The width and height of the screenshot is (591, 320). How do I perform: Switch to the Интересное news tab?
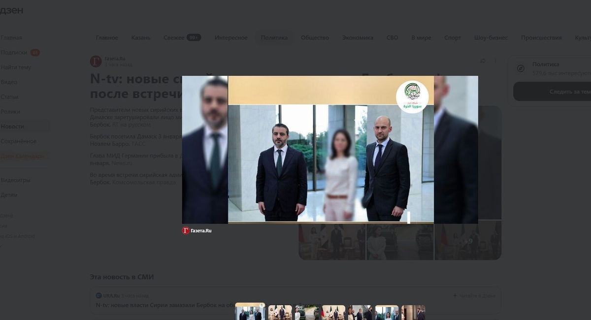tap(231, 37)
